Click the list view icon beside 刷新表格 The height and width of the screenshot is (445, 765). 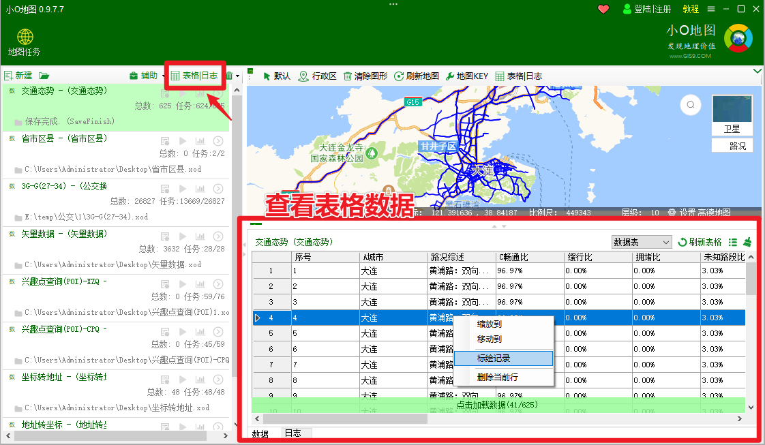point(732,242)
